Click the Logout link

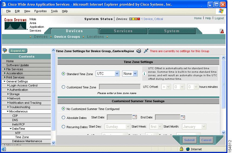point(219,18)
